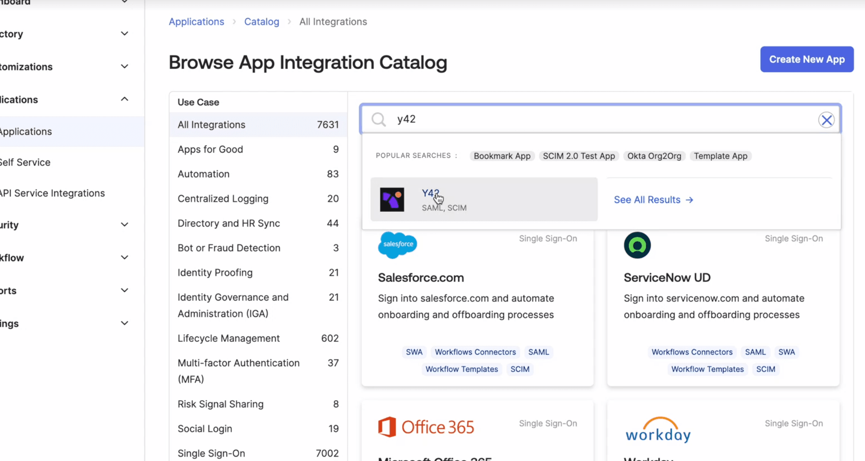Screen dimensions: 865x461
Task: Collapse the Applications sidebar section chevron
Action: point(124,99)
